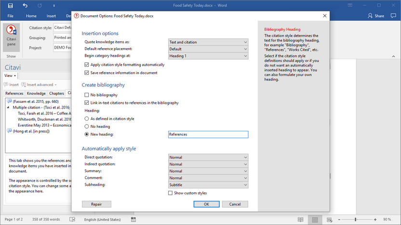Click the Redo icon in quick access toolbar
Image resolution: width=401 pixels, height=225 pixels.
point(40,5)
